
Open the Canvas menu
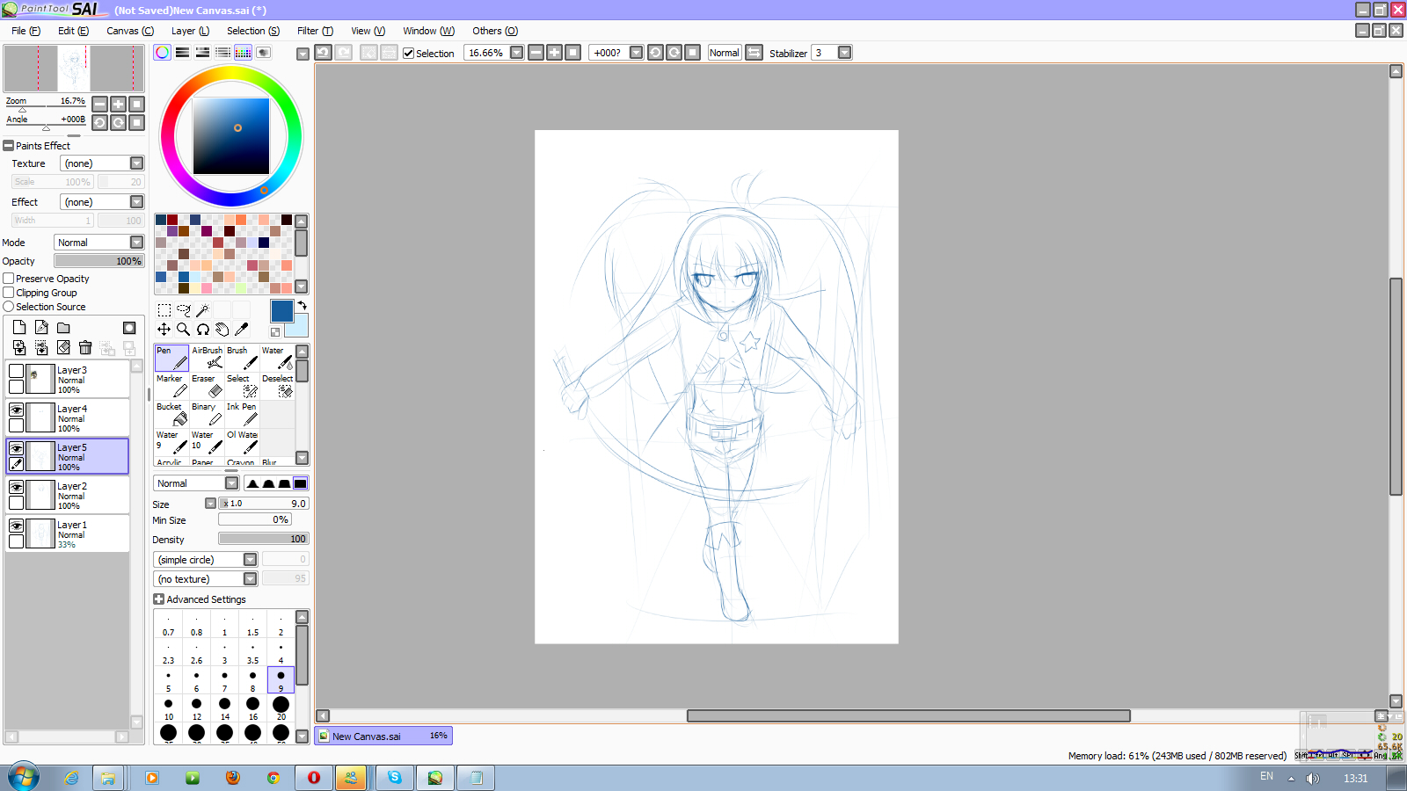(x=130, y=31)
